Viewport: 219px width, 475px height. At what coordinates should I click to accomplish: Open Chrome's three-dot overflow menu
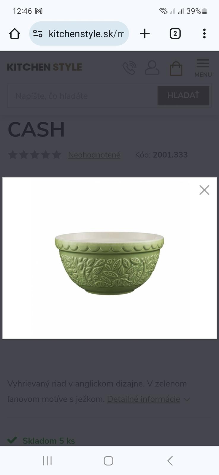point(204,34)
